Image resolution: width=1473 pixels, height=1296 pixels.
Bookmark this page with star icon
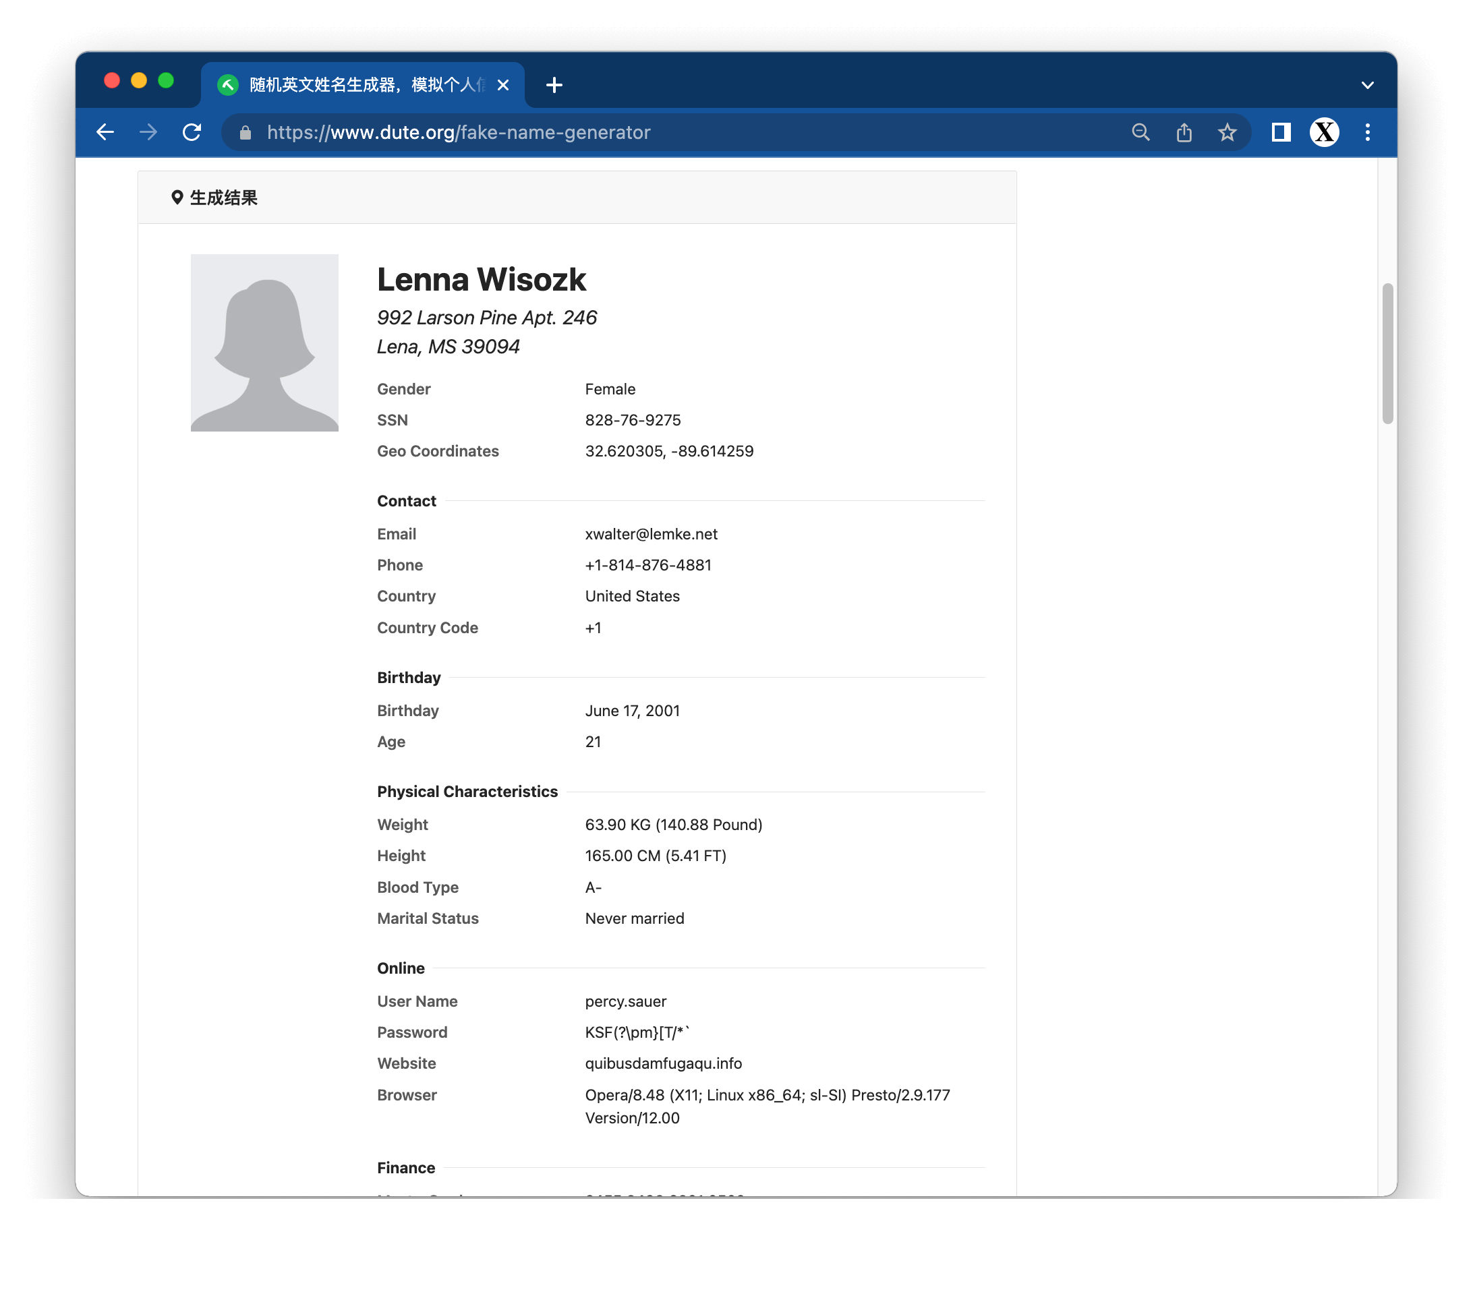tap(1227, 132)
